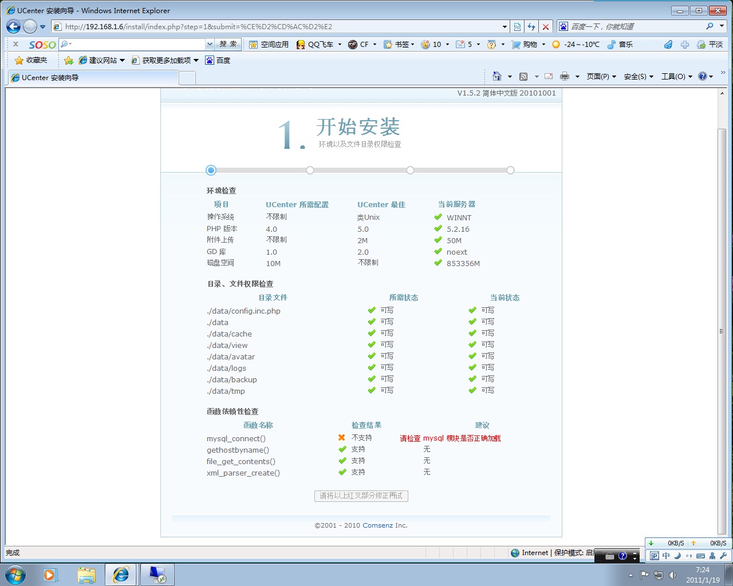
Task: Click the Forward navigation arrow
Action: [x=30, y=26]
